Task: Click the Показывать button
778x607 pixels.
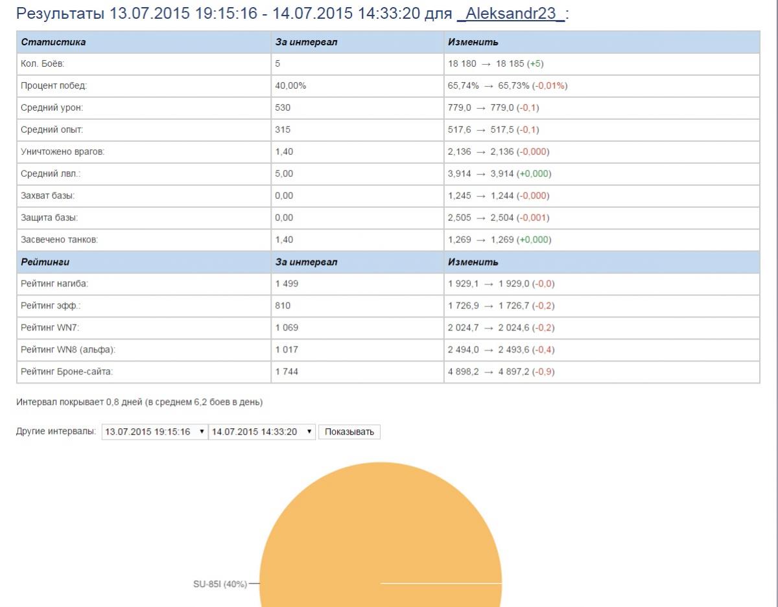Action: [x=349, y=432]
